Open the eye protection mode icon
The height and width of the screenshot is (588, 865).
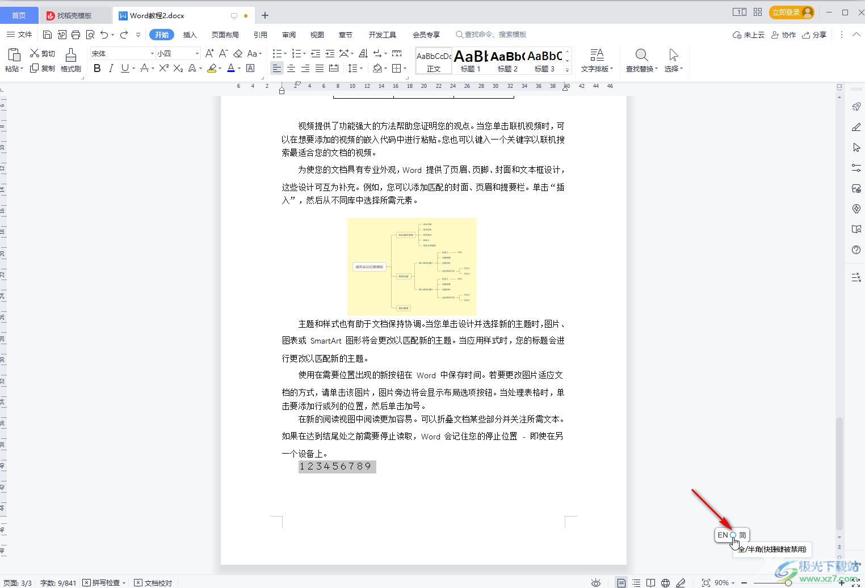(x=596, y=583)
